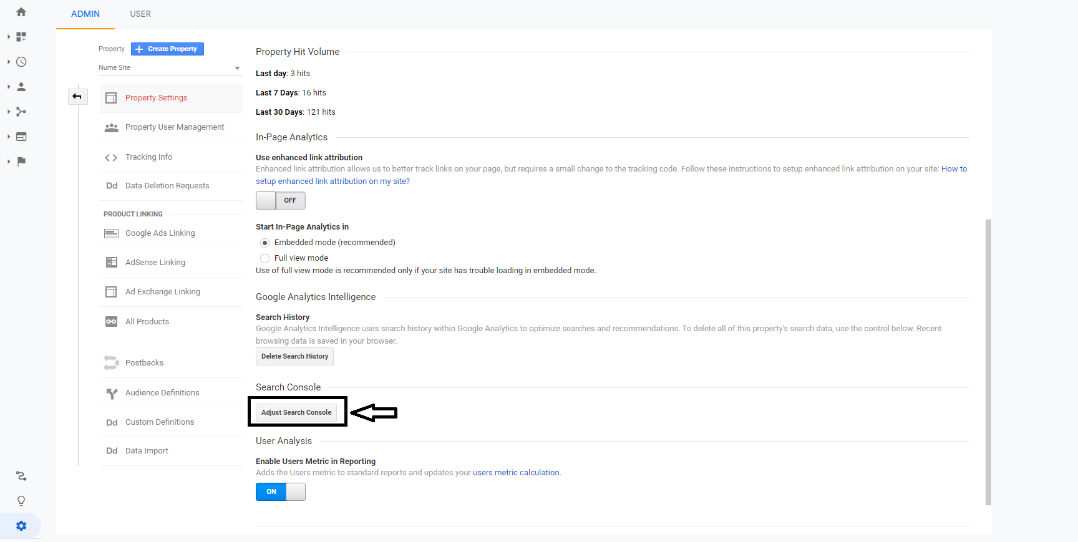
Task: Select the Full view mode radio button
Action: (x=265, y=258)
